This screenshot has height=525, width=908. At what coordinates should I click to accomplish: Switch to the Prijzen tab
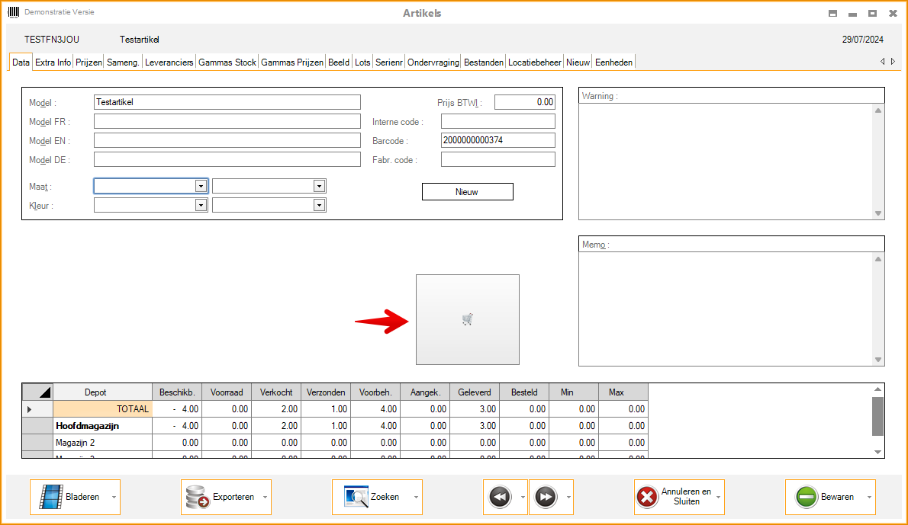point(89,62)
